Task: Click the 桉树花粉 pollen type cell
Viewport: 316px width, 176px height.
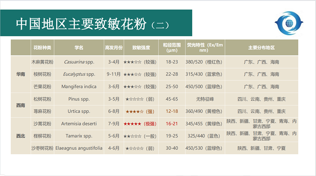Action: [42, 74]
